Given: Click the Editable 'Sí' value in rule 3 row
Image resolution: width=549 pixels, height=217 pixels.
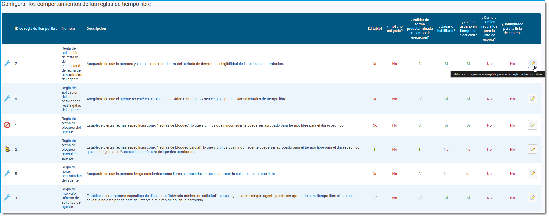Looking at the screenshot, I should tap(375, 198).
